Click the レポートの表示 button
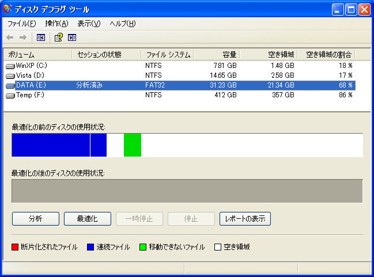 (x=245, y=219)
